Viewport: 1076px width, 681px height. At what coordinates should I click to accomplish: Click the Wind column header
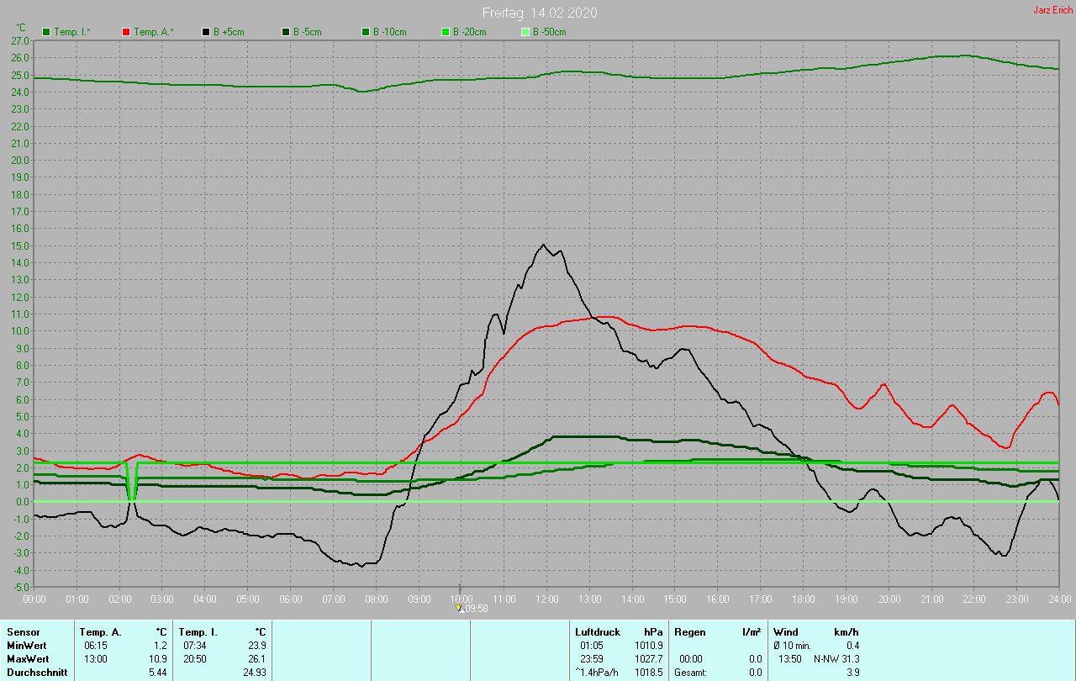pyautogui.click(x=785, y=631)
